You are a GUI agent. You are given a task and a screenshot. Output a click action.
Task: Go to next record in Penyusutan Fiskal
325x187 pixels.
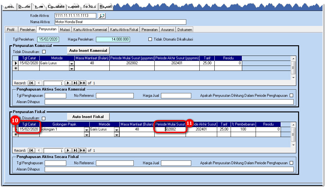click(x=68, y=150)
